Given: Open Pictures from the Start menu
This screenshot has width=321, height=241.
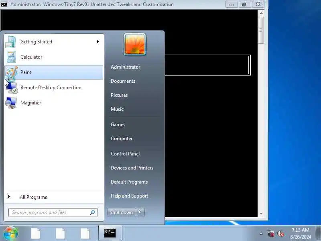Looking at the screenshot, I should tap(119, 95).
